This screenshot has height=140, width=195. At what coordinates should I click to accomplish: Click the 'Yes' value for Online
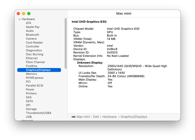point(110,86)
